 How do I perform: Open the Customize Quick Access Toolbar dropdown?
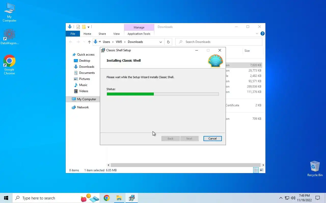pos(88,27)
